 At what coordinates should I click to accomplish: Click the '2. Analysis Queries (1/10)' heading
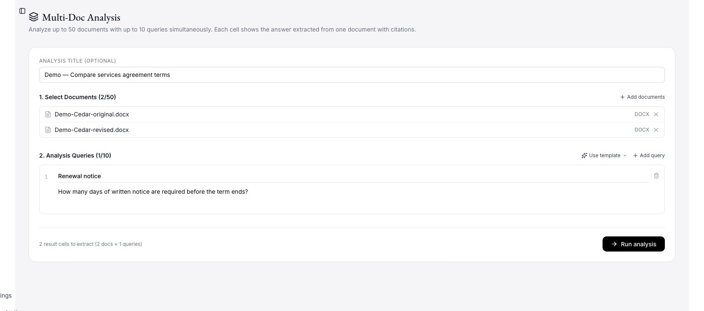click(x=75, y=155)
